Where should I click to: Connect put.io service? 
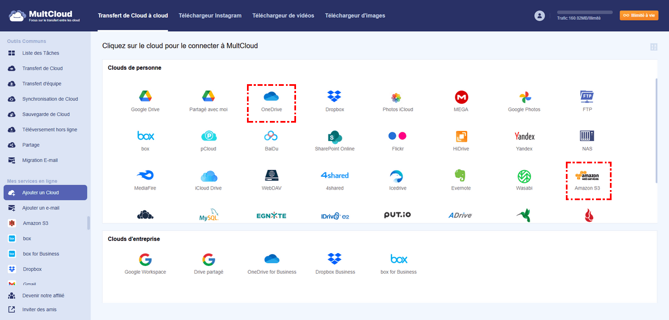tap(397, 215)
